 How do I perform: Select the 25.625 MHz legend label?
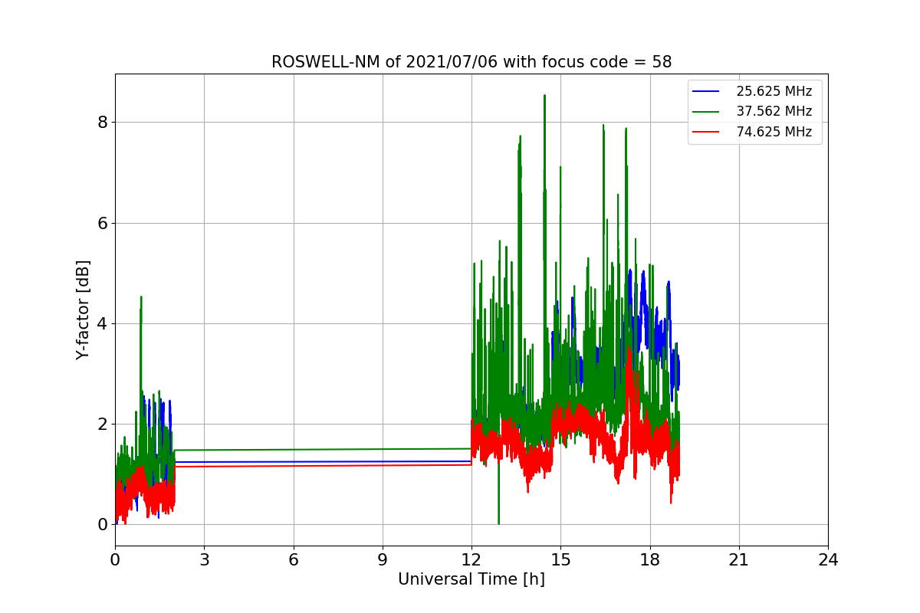(774, 91)
